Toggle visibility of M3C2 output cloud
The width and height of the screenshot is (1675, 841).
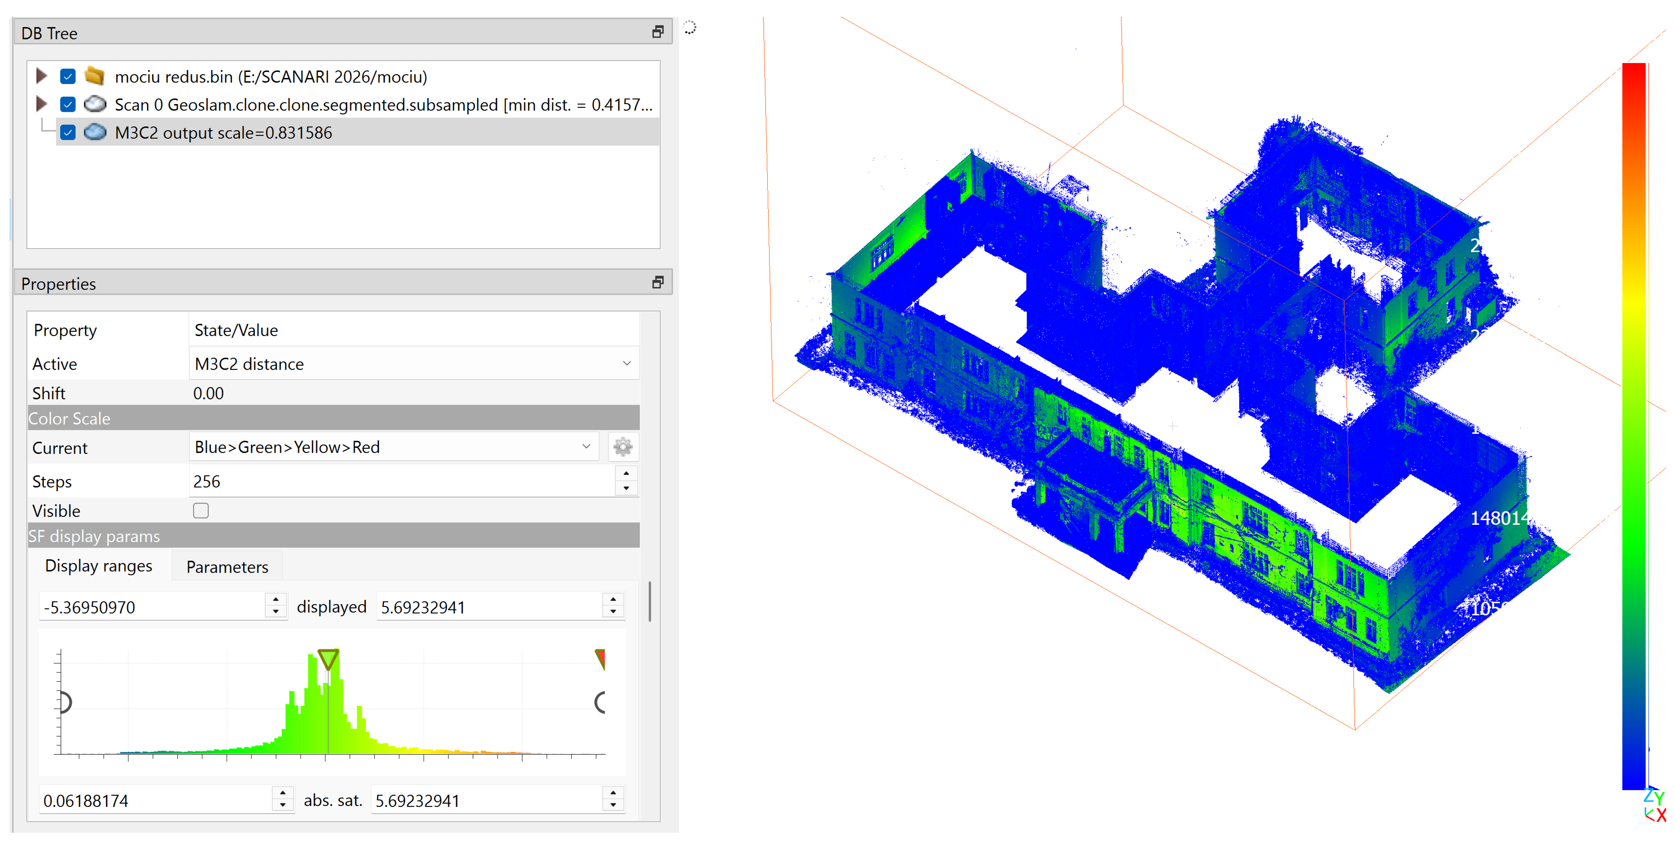[68, 133]
